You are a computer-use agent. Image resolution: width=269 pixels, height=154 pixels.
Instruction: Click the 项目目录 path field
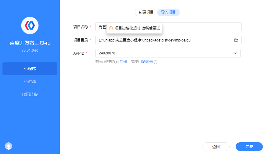pyautogui.click(x=168, y=40)
